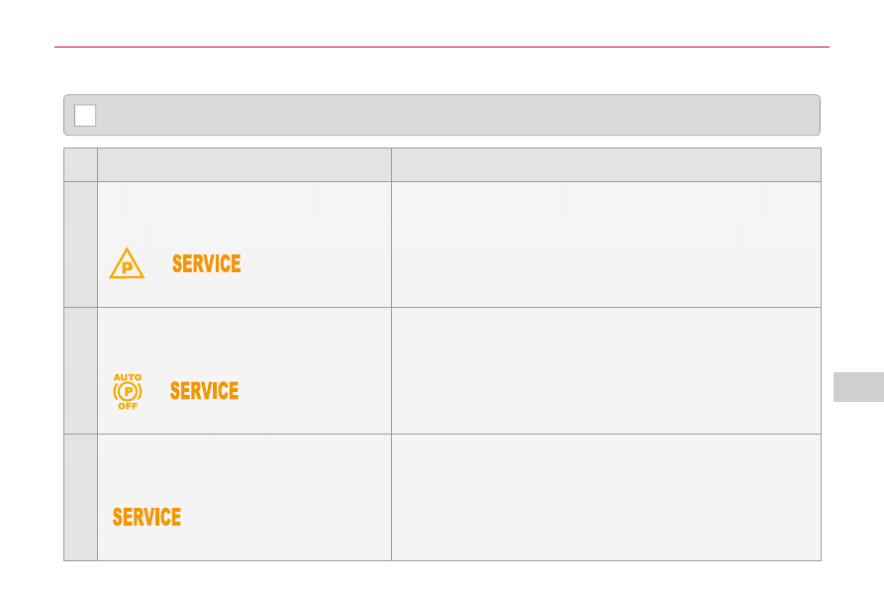
Task: Click SERVICE text beside triangle P icon
Action: pos(206,264)
